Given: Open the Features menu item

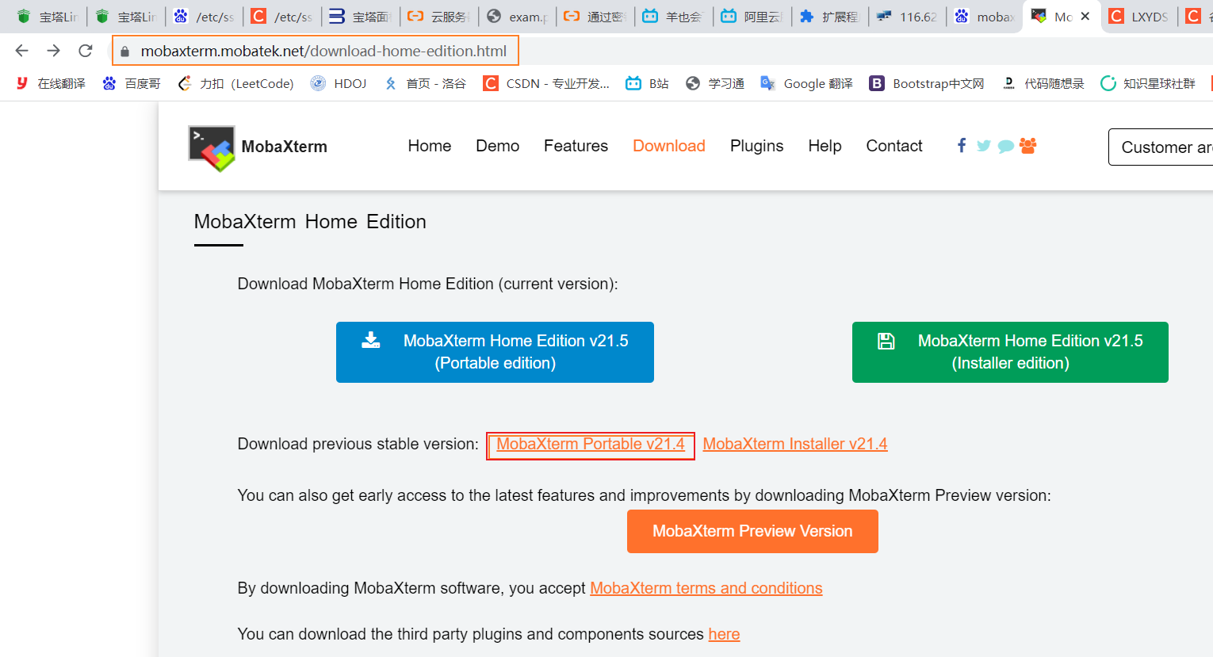Looking at the screenshot, I should [x=576, y=146].
